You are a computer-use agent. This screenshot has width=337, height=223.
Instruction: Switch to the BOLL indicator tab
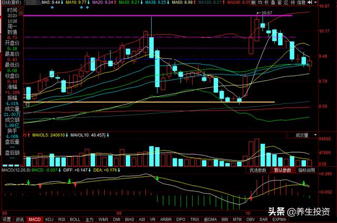pyautogui.click(x=75, y=219)
